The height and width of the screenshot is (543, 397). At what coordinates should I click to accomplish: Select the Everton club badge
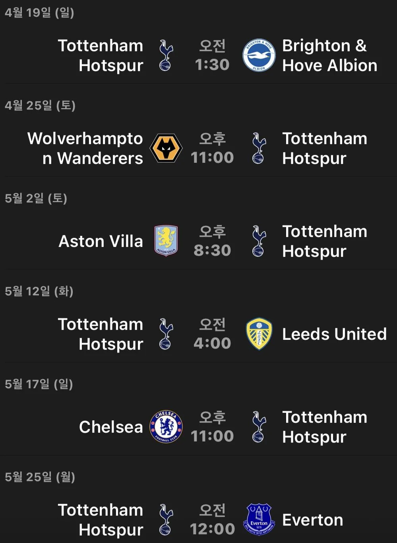pyautogui.click(x=259, y=519)
